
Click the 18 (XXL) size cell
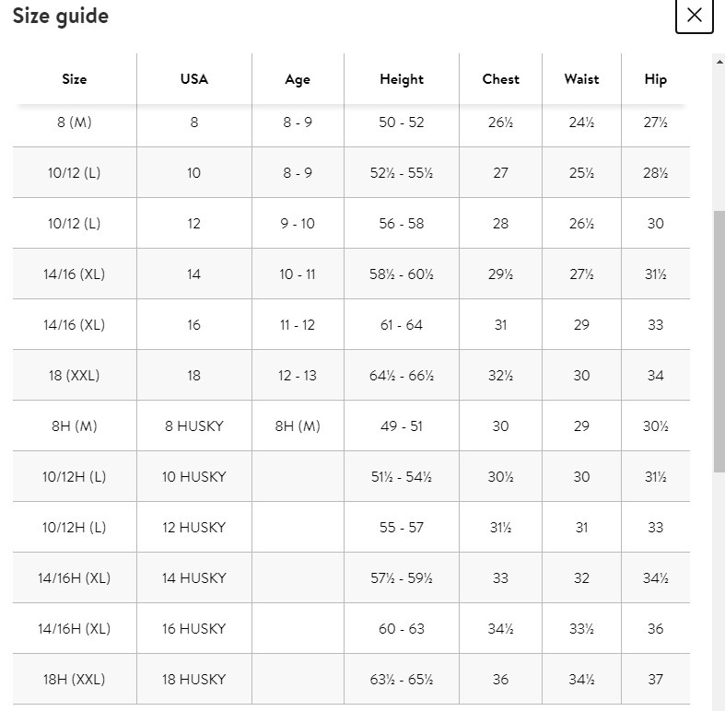pyautogui.click(x=75, y=376)
